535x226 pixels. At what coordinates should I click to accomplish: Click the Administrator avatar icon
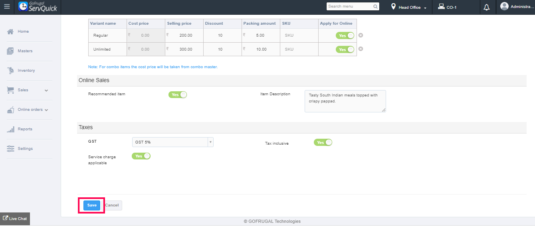(x=504, y=6)
